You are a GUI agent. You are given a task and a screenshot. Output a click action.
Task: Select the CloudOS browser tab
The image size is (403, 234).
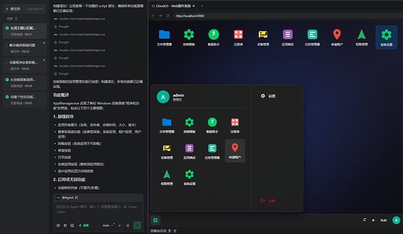click(173, 6)
